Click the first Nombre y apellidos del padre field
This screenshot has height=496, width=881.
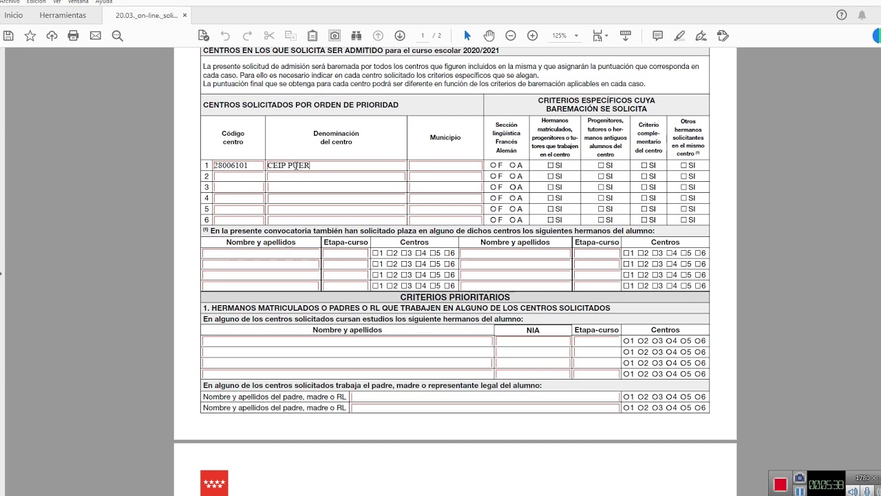pyautogui.click(x=485, y=397)
